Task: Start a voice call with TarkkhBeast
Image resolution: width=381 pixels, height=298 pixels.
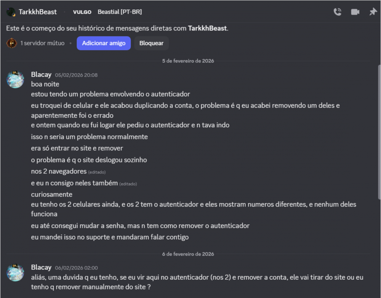Action: [338, 12]
